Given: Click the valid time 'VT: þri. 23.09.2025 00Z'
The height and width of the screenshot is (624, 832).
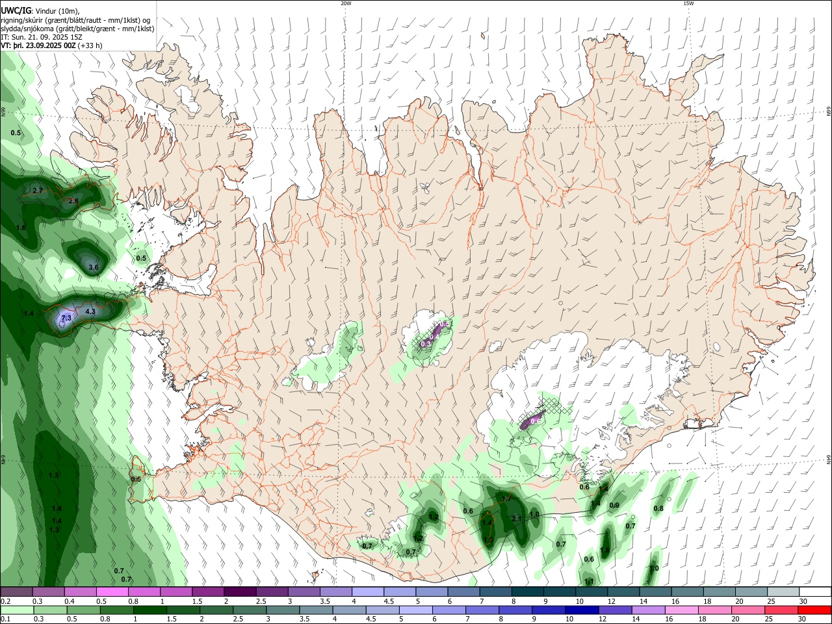Looking at the screenshot, I should [x=38, y=45].
